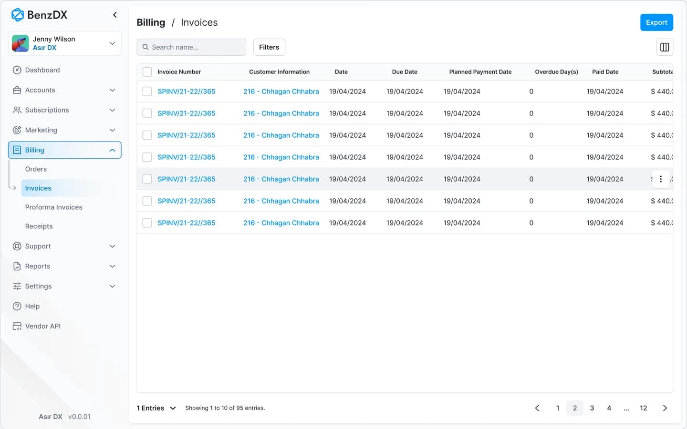Image resolution: width=687 pixels, height=429 pixels.
Task: Click the blue Export button
Action: click(x=656, y=22)
